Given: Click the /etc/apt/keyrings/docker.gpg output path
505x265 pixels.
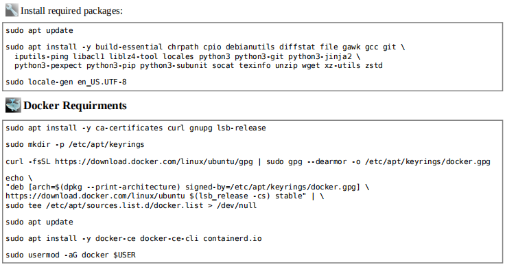Looking at the screenshot, I should point(427,161).
